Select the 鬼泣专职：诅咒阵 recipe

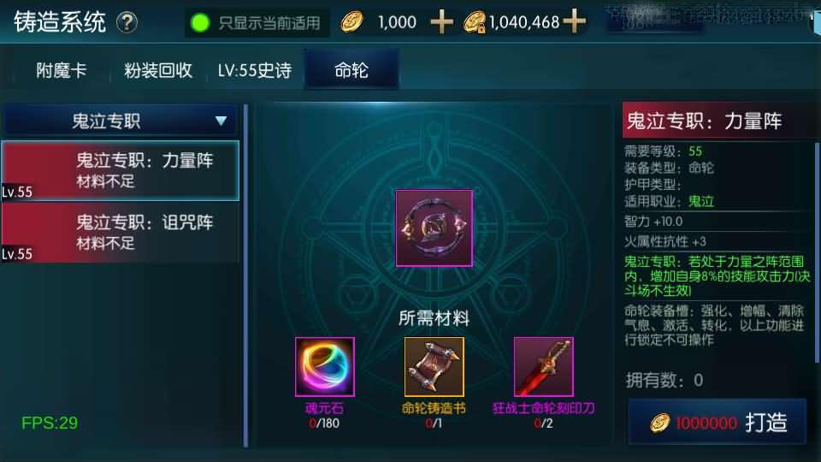tap(120, 233)
